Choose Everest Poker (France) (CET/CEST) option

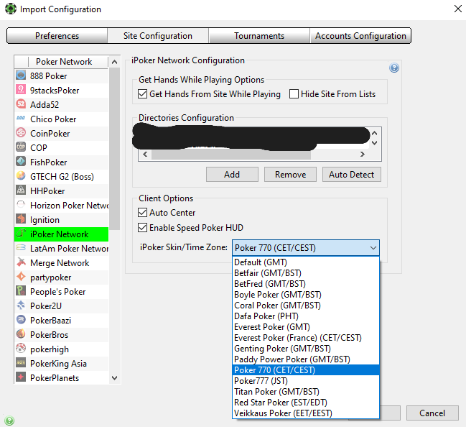306,338
